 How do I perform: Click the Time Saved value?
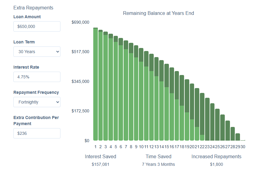coord(159,164)
